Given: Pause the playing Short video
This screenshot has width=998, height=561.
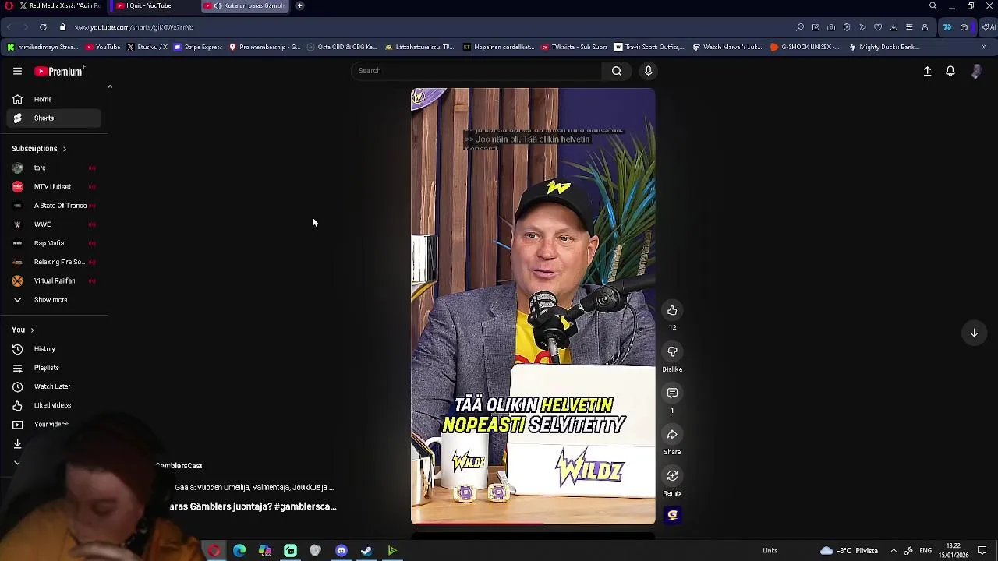Looking at the screenshot, I should click(x=533, y=305).
